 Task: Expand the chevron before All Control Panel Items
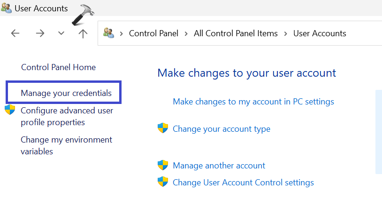pyautogui.click(x=186, y=33)
